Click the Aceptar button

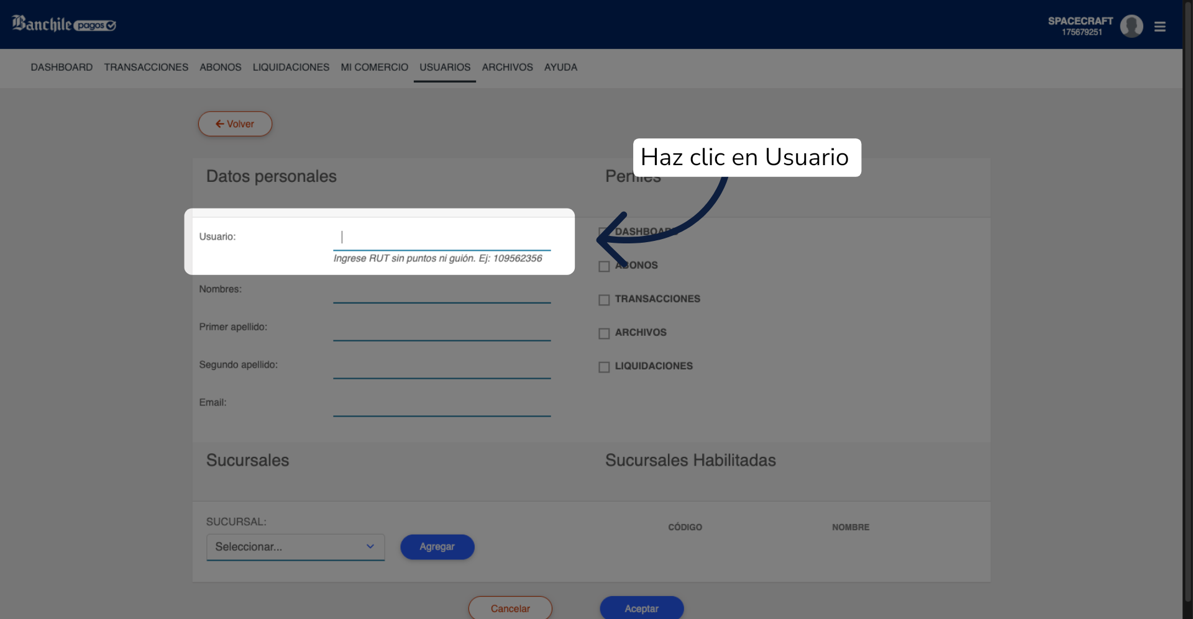642,608
